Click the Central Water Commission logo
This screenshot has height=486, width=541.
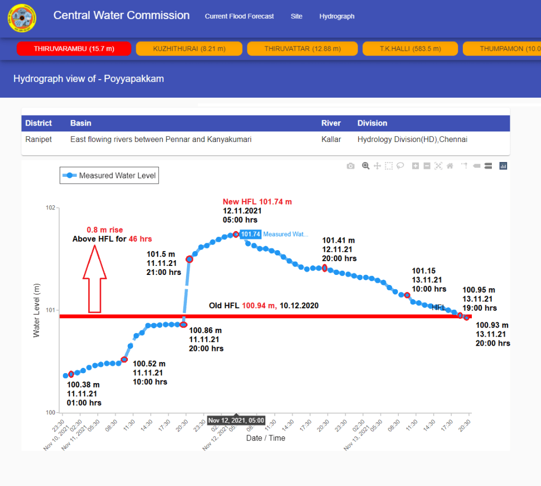click(22, 18)
